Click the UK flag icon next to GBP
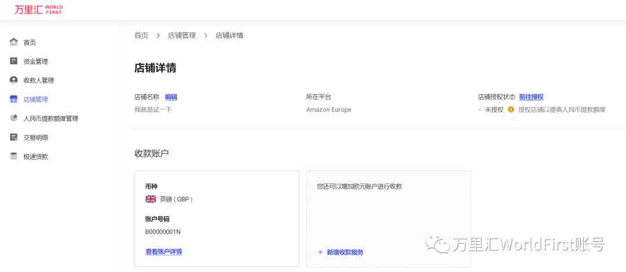Image resolution: width=626 pixels, height=272 pixels. (x=151, y=199)
